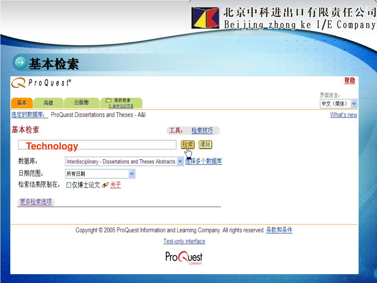Open the 数据库 dropdown arrow
The width and height of the screenshot is (377, 283).
tap(180, 161)
